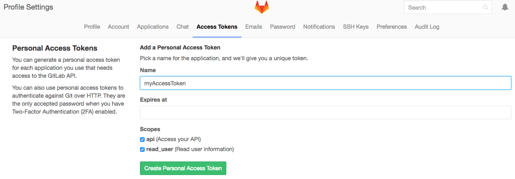The width and height of the screenshot is (515, 179).
Task: Switch to the Account tab
Action: click(118, 27)
